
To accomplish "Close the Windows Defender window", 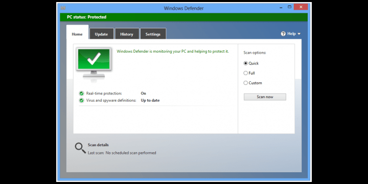I will point(301,7).
